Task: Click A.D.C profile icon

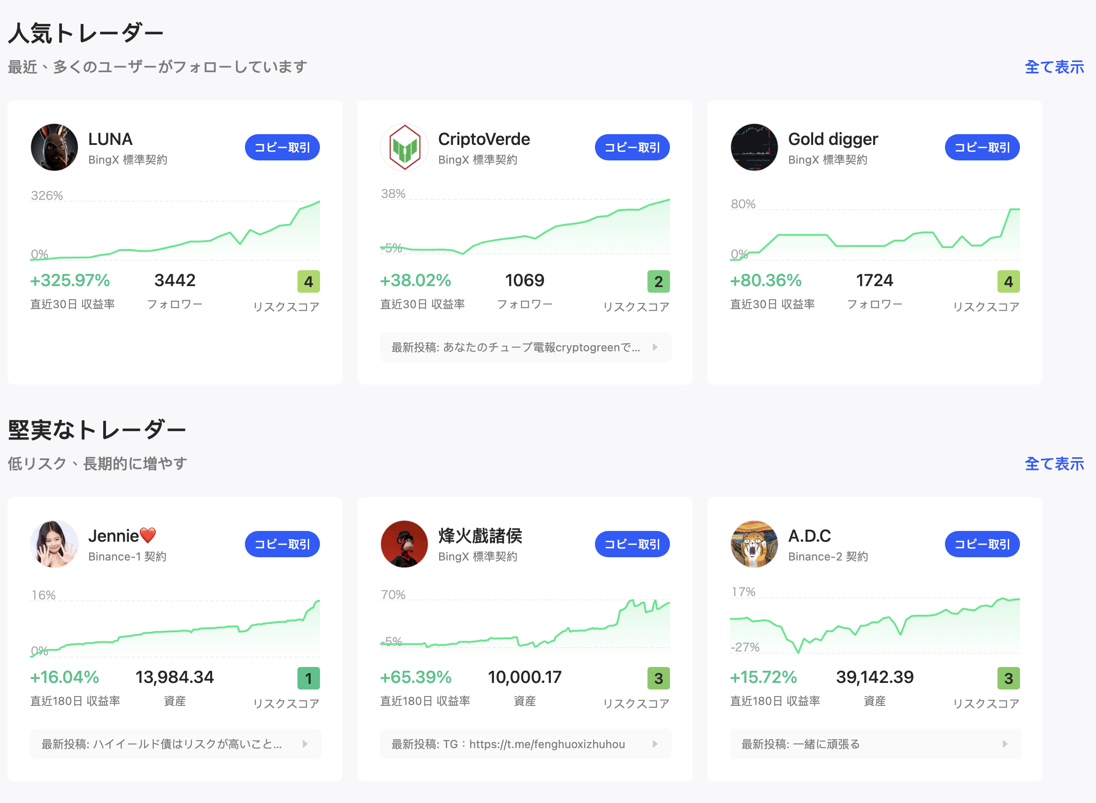Action: (x=753, y=545)
